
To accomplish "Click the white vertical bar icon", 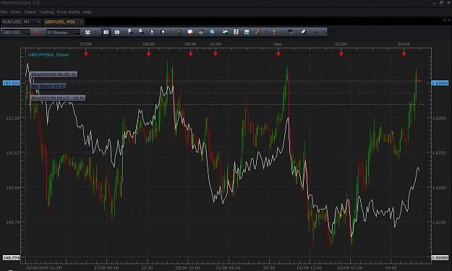I will (236, 32).
